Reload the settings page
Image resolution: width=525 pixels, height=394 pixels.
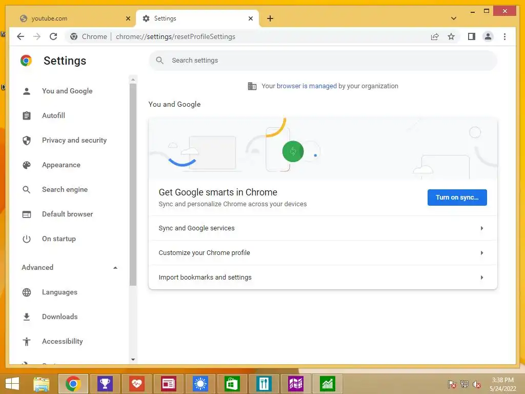click(x=53, y=36)
